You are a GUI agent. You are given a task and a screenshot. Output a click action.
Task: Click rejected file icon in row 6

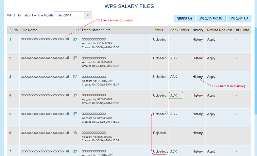75,133
